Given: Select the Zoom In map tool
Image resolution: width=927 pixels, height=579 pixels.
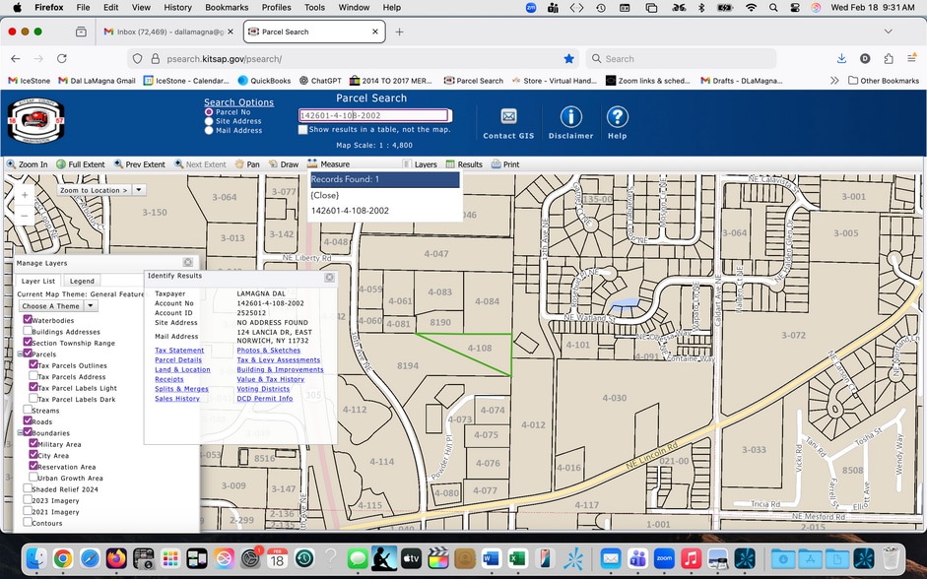Looking at the screenshot, I should (x=28, y=164).
